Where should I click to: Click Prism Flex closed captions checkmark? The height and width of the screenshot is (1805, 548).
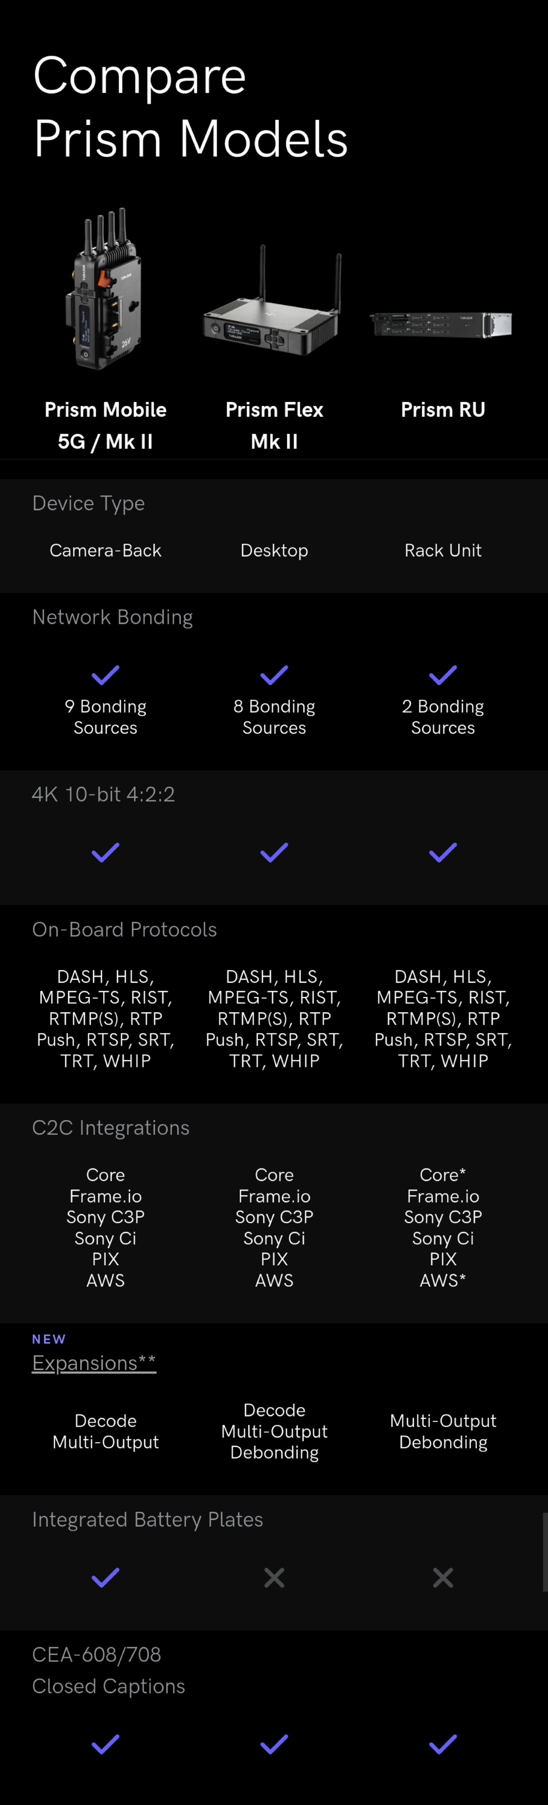pos(274,1744)
